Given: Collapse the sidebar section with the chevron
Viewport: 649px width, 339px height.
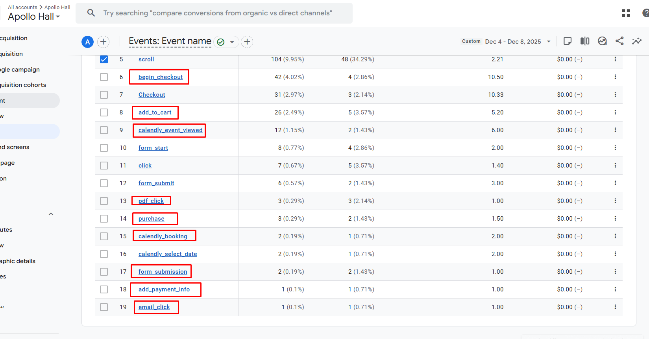Looking at the screenshot, I should (51, 214).
